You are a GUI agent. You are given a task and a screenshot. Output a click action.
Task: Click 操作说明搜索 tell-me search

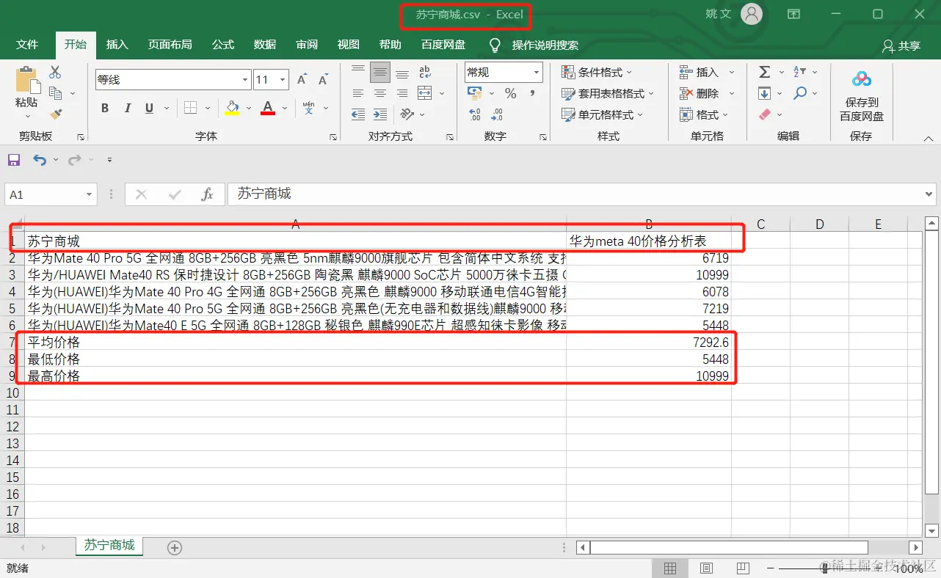[545, 45]
